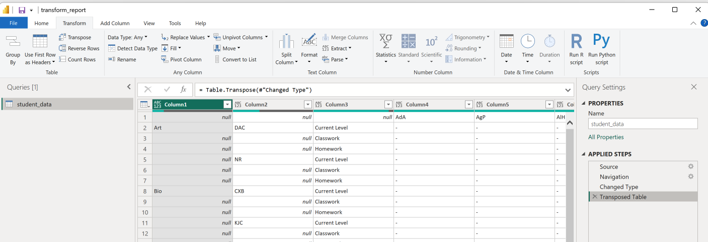Expand the formula bar
Viewport: 708px width, 242px height.
pyautogui.click(x=569, y=90)
